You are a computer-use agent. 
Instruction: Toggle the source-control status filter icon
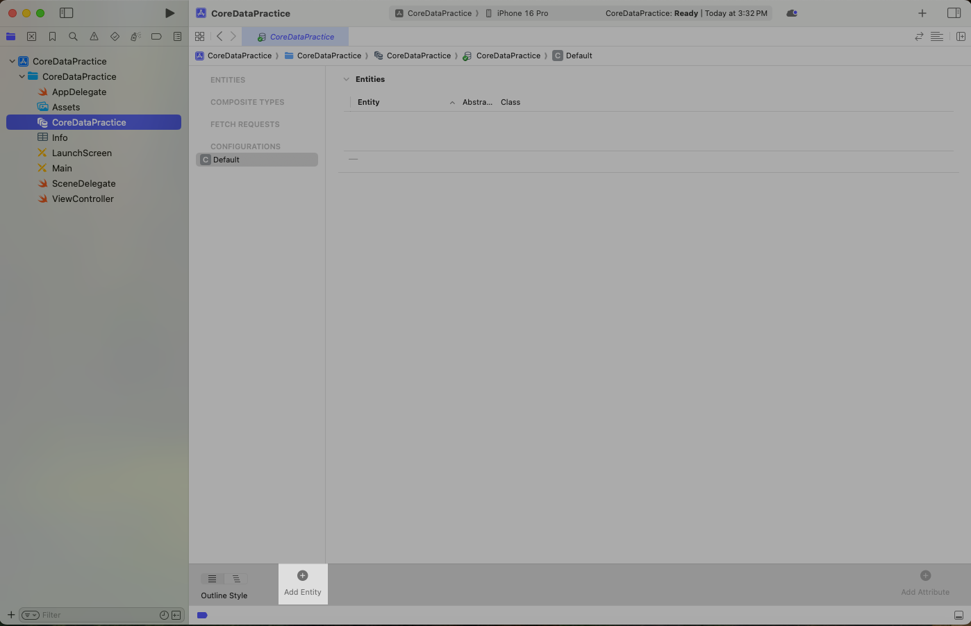coord(176,615)
